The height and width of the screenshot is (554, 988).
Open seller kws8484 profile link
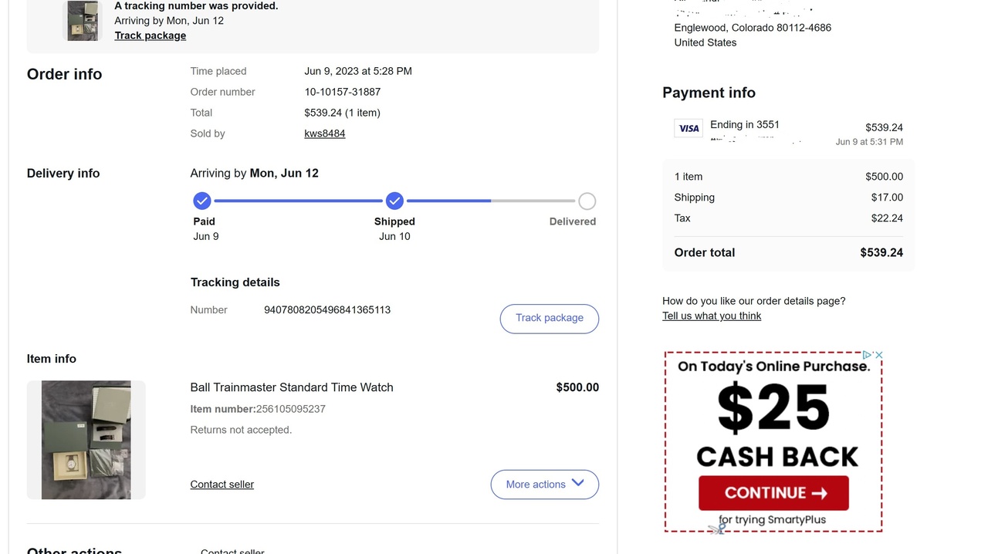[324, 133]
